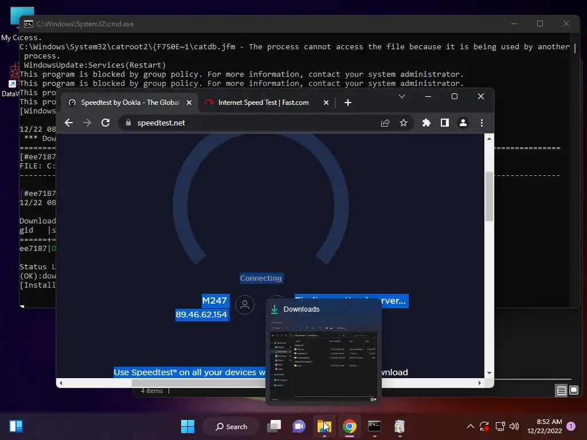The image size is (587, 440).
Task: Open the taskbar Search box
Action: (x=231, y=426)
